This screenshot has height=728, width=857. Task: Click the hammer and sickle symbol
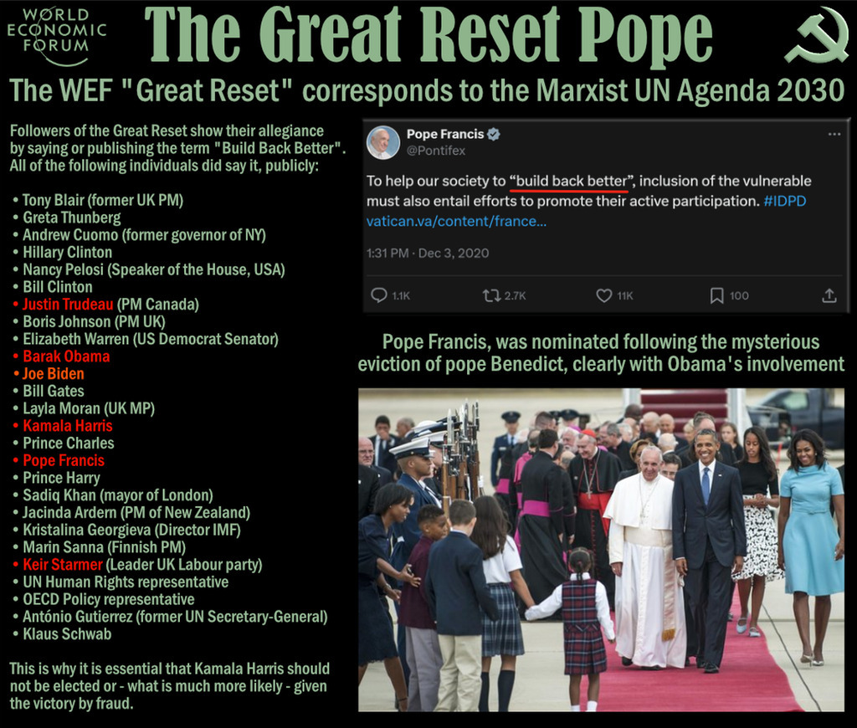click(817, 36)
